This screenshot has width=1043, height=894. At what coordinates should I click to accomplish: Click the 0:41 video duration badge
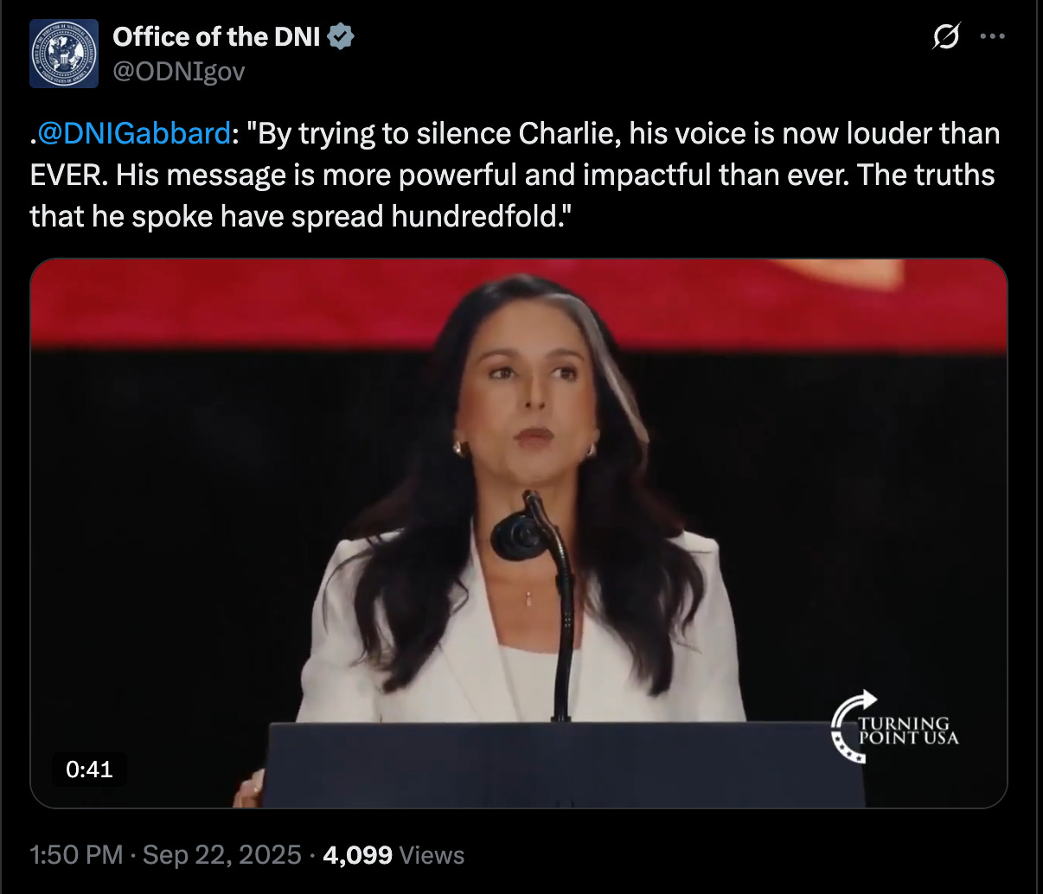point(89,769)
